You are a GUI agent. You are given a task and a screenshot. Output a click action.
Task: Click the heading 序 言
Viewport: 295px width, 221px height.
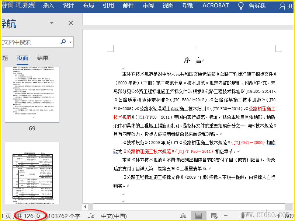click(192, 60)
